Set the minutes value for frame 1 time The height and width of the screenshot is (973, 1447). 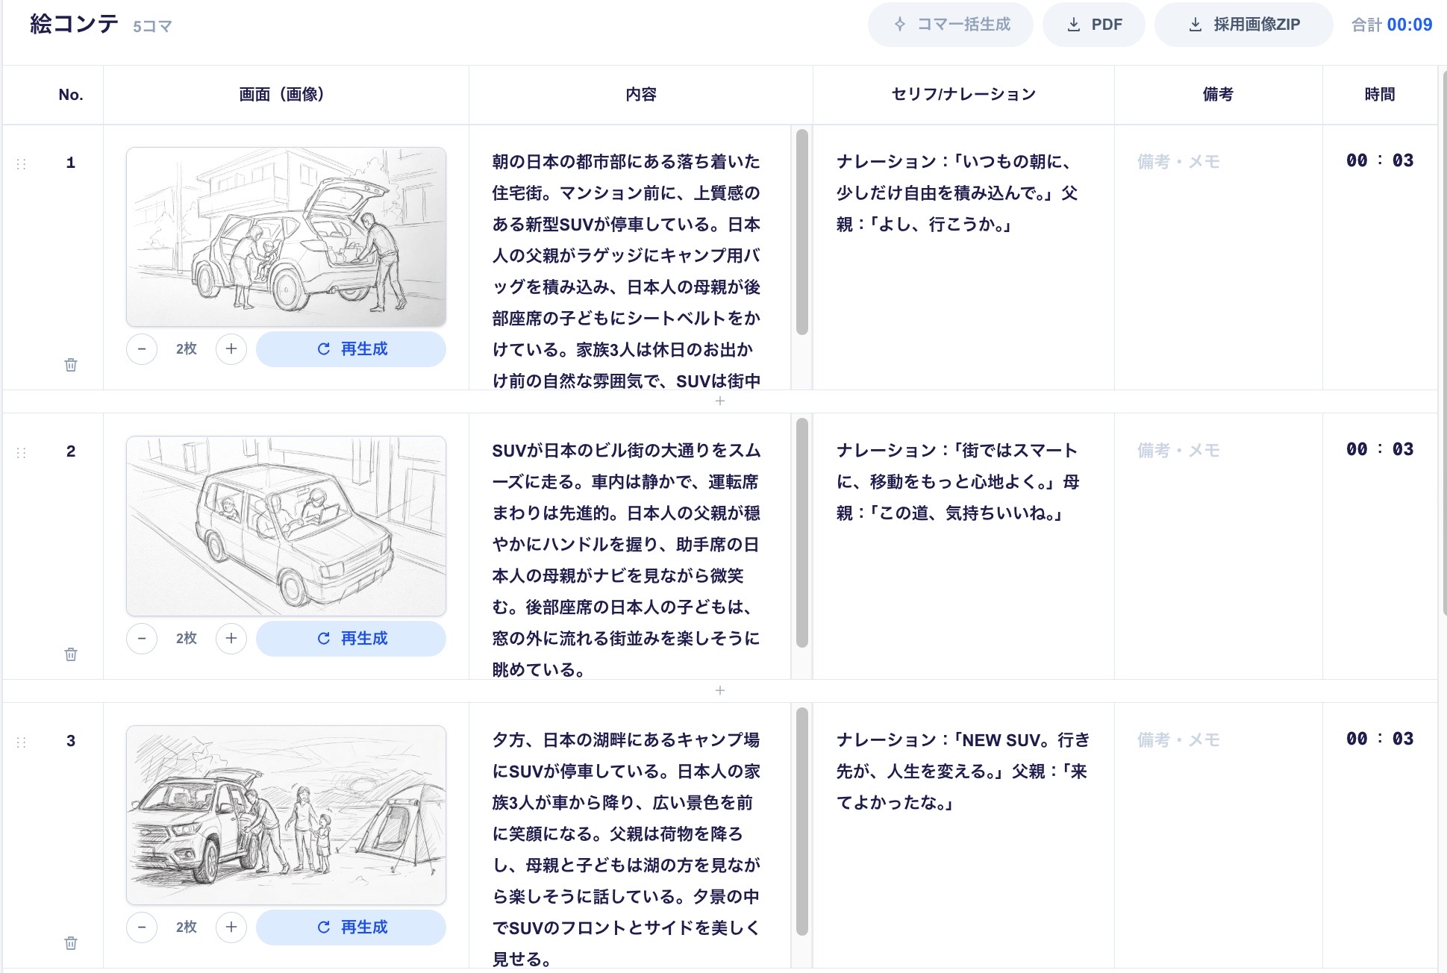point(1357,160)
